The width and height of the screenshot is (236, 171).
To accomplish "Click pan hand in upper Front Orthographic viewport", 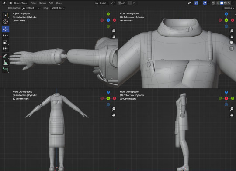I will (x=232, y=37).
